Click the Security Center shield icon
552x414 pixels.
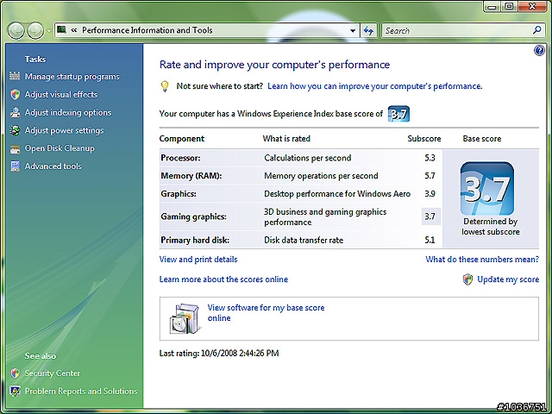(16, 373)
